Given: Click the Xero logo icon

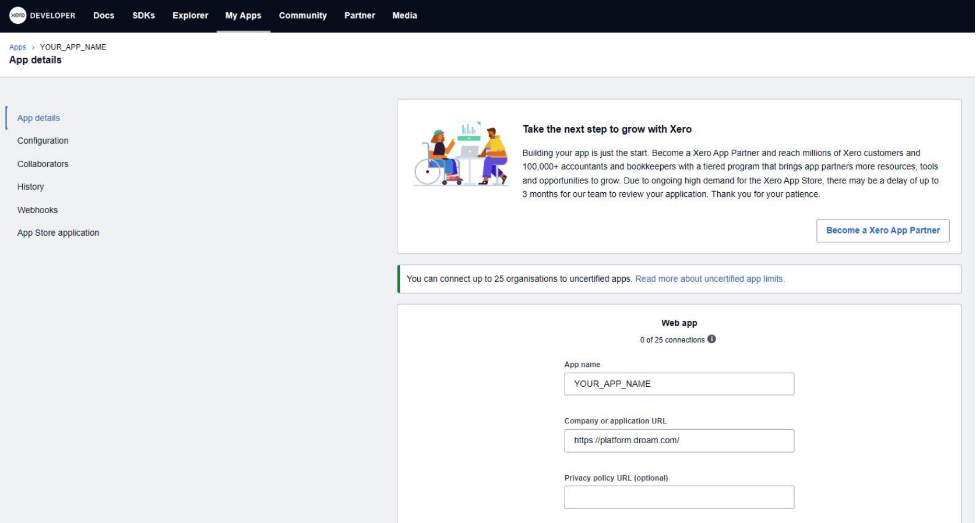Looking at the screenshot, I should coord(17,16).
